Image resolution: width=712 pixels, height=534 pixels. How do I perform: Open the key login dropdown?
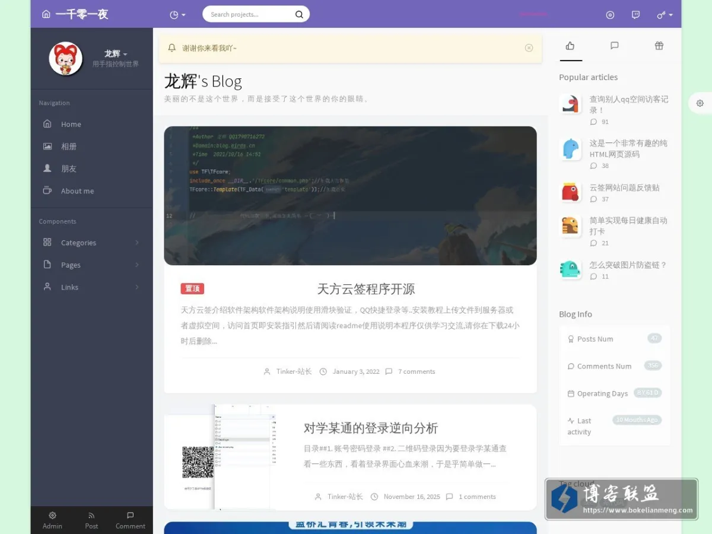(x=665, y=15)
